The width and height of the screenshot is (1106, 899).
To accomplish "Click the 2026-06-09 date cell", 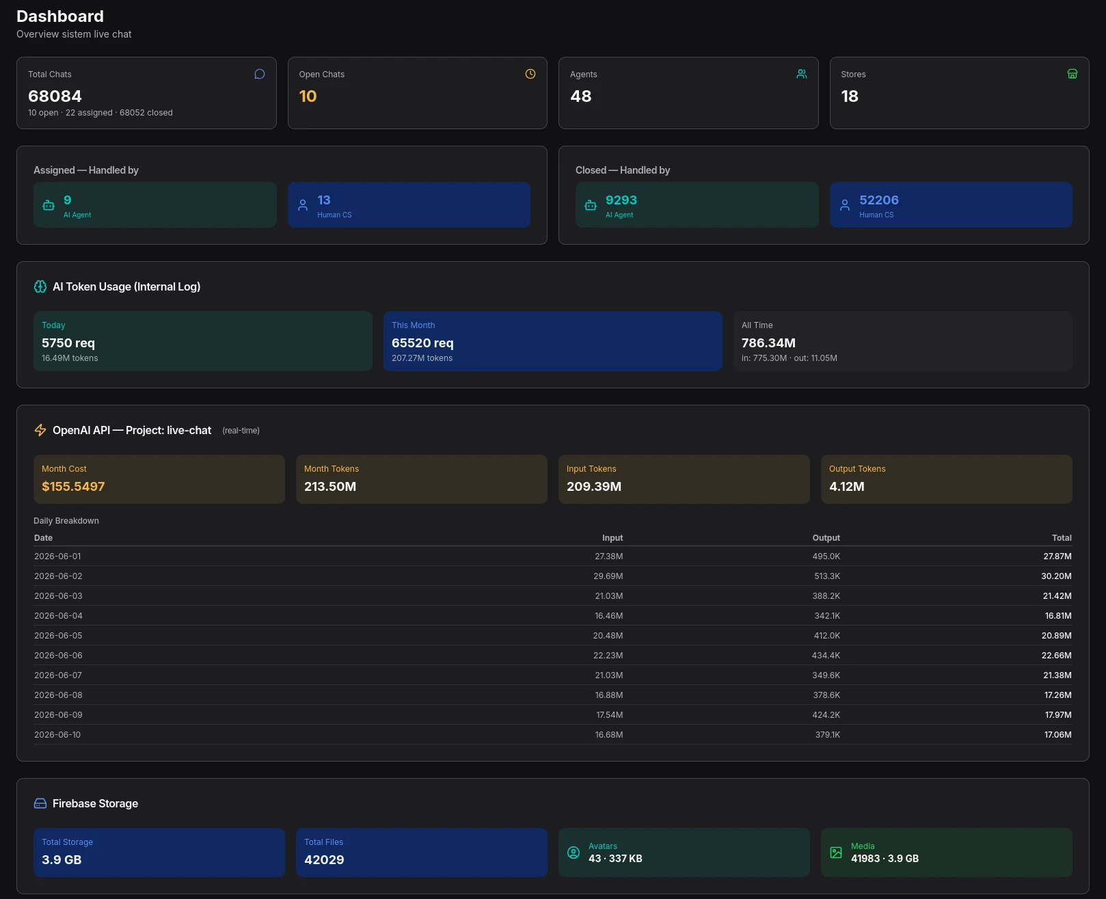I will point(58,715).
